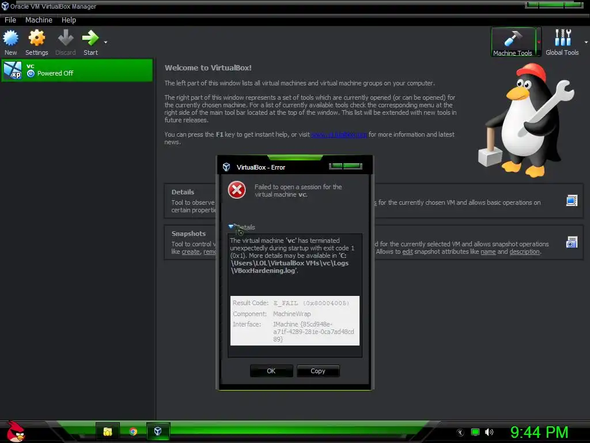Click the Windows XP icon of vc
590x443 pixels.
click(x=13, y=70)
